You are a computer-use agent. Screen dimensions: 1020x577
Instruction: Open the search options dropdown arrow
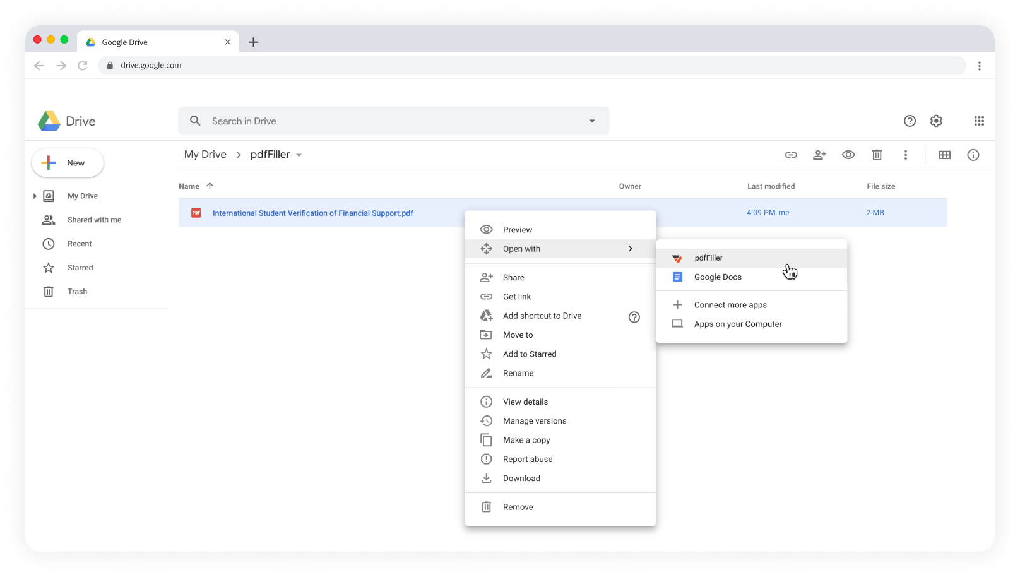coord(591,121)
